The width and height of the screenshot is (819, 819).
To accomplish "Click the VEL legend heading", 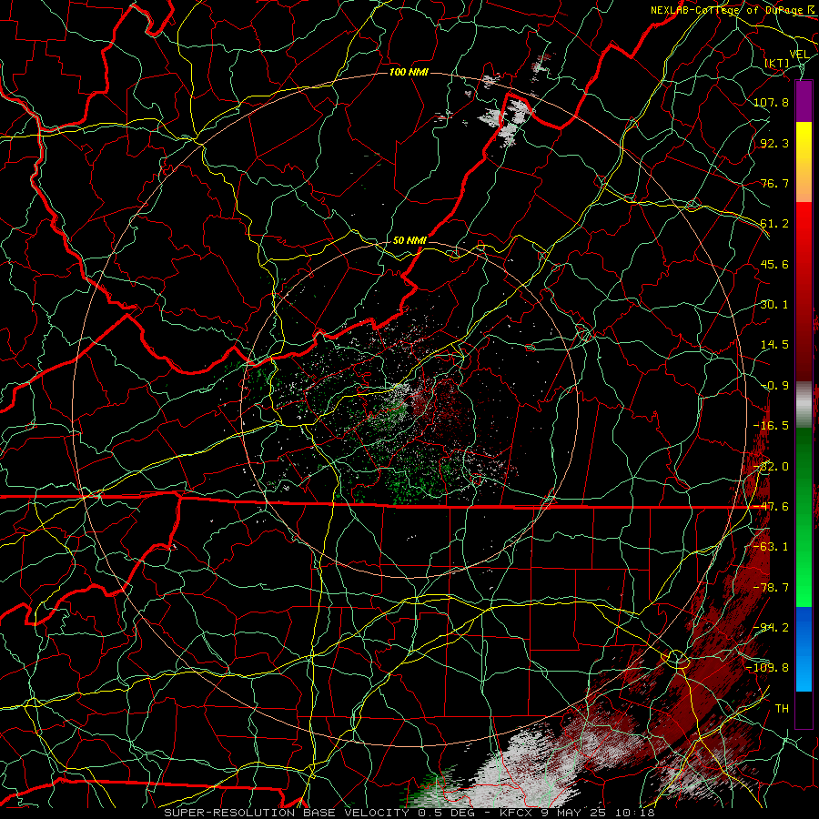I will click(799, 55).
